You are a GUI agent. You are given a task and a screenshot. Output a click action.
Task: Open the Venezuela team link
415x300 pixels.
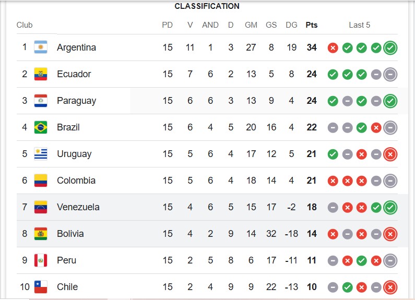click(78, 207)
